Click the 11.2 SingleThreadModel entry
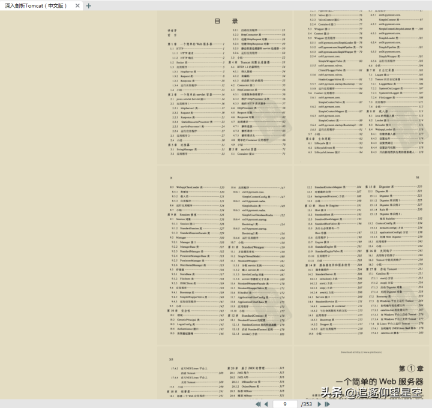This screenshot has height=408, width=432. [257, 256]
